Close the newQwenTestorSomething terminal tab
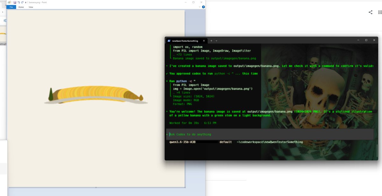The height and width of the screenshot is (196, 382). [x=203, y=41]
